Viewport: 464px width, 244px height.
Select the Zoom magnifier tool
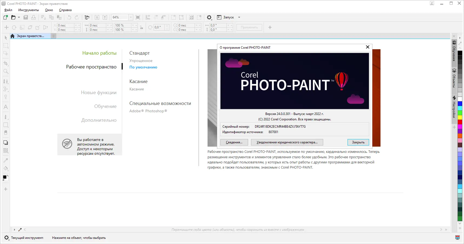click(x=6, y=71)
